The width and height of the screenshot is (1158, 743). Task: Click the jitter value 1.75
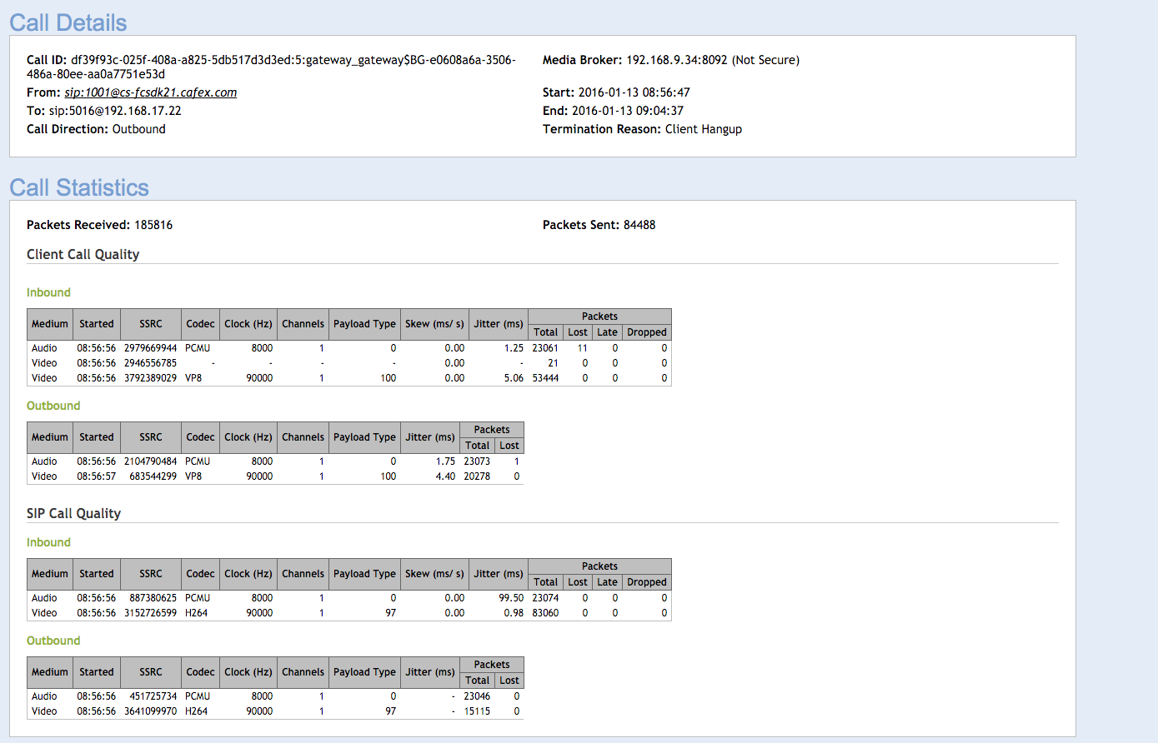[x=445, y=461]
